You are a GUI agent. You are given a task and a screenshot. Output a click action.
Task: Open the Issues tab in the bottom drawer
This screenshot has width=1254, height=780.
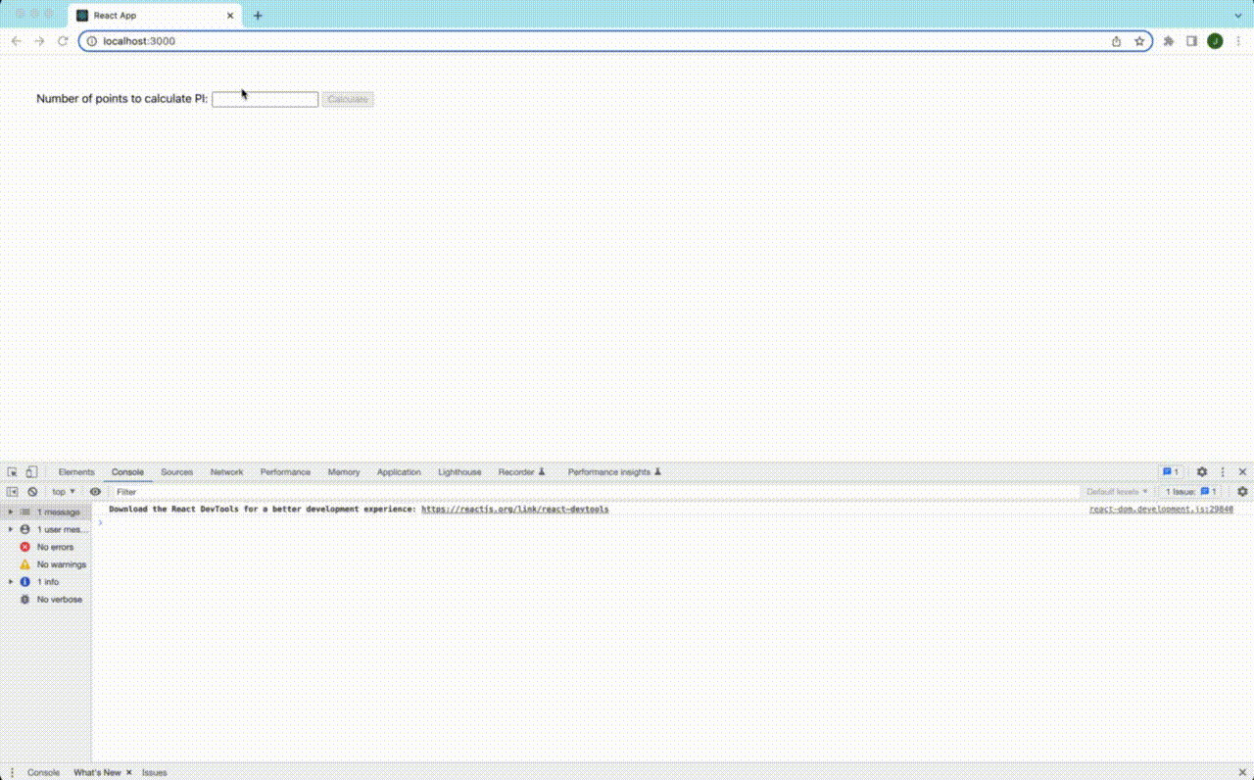point(155,772)
